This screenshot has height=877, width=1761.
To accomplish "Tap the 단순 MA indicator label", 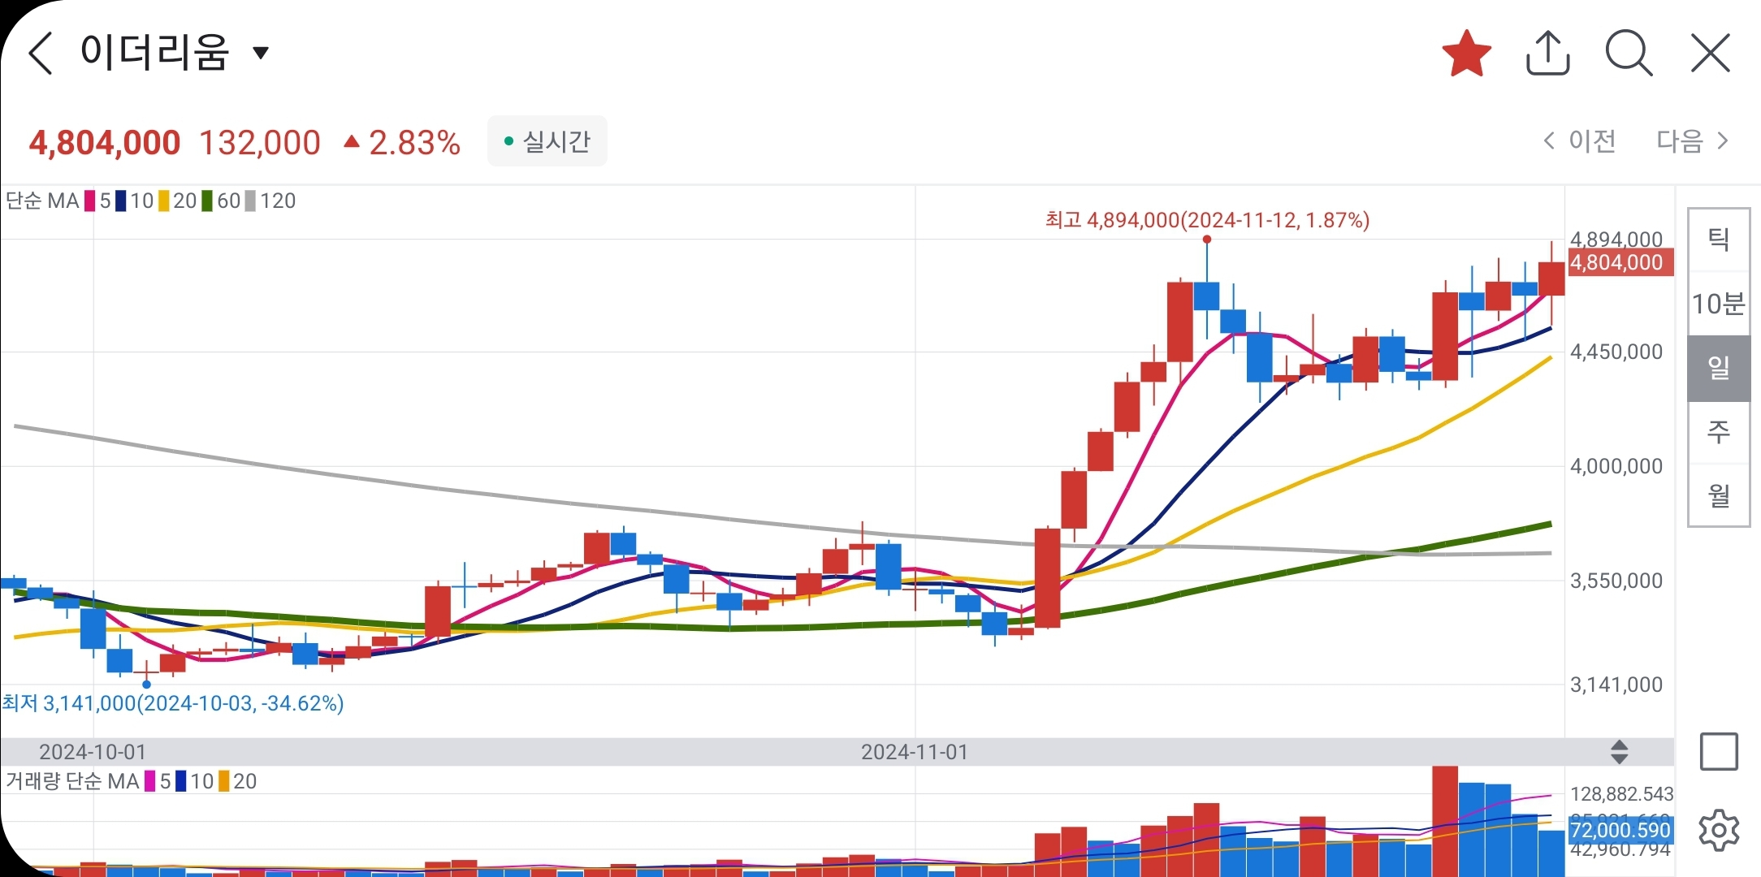I will (42, 201).
